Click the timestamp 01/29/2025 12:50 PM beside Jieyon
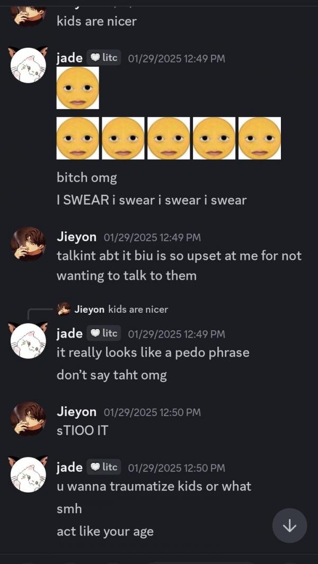 coord(152,412)
